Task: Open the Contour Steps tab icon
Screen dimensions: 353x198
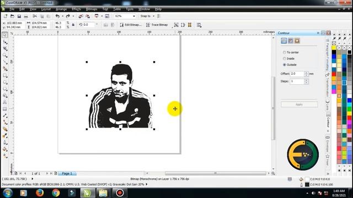Action: 284,41
